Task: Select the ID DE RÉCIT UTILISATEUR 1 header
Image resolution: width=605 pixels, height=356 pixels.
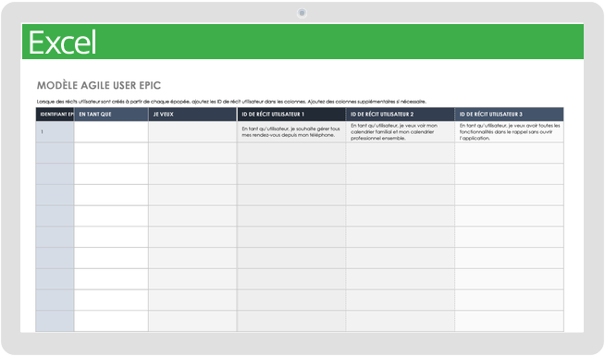Action: [291, 115]
